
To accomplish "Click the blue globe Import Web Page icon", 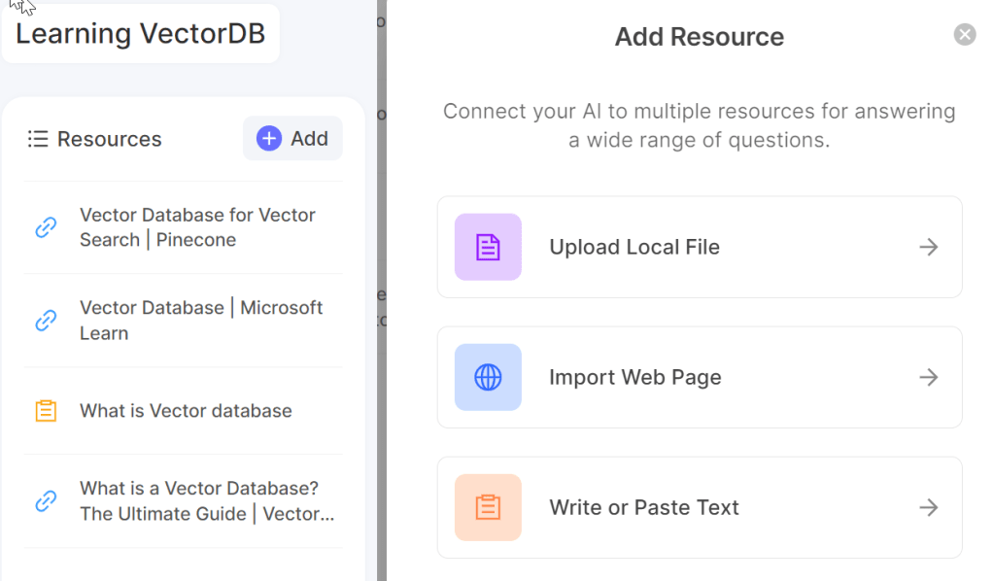I will tap(488, 377).
